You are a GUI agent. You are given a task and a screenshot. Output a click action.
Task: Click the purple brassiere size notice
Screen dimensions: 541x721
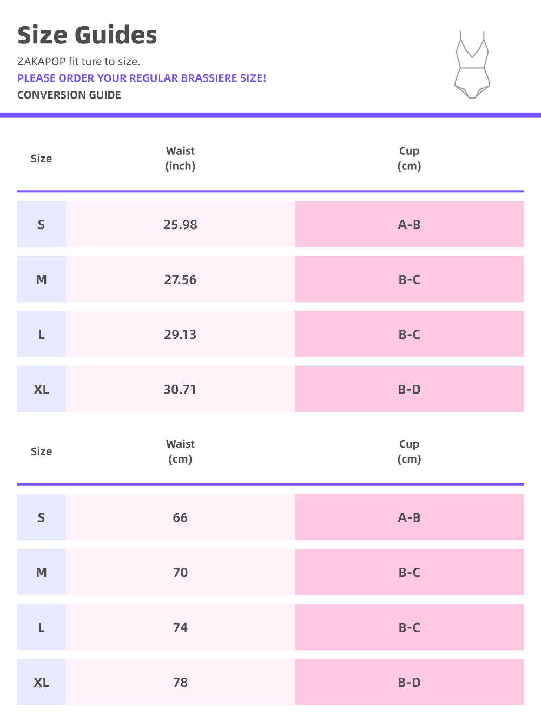coord(142,78)
